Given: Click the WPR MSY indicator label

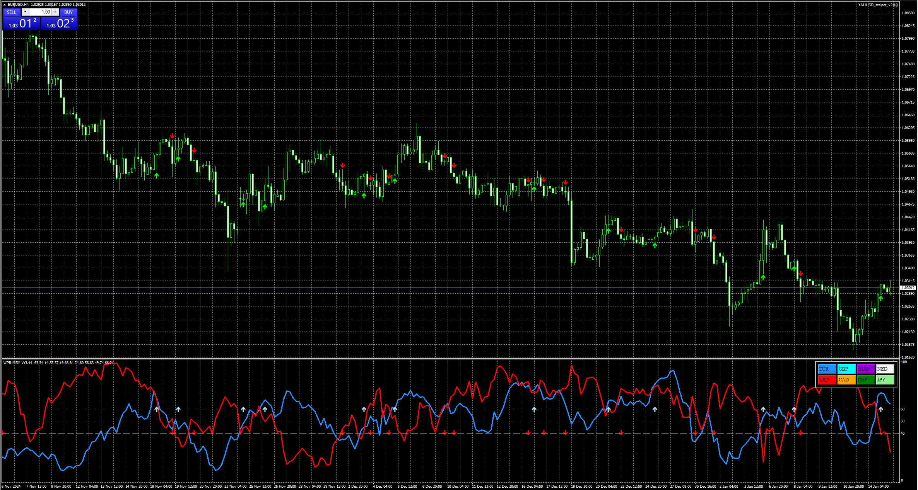Looking at the screenshot, I should click(x=12, y=362).
